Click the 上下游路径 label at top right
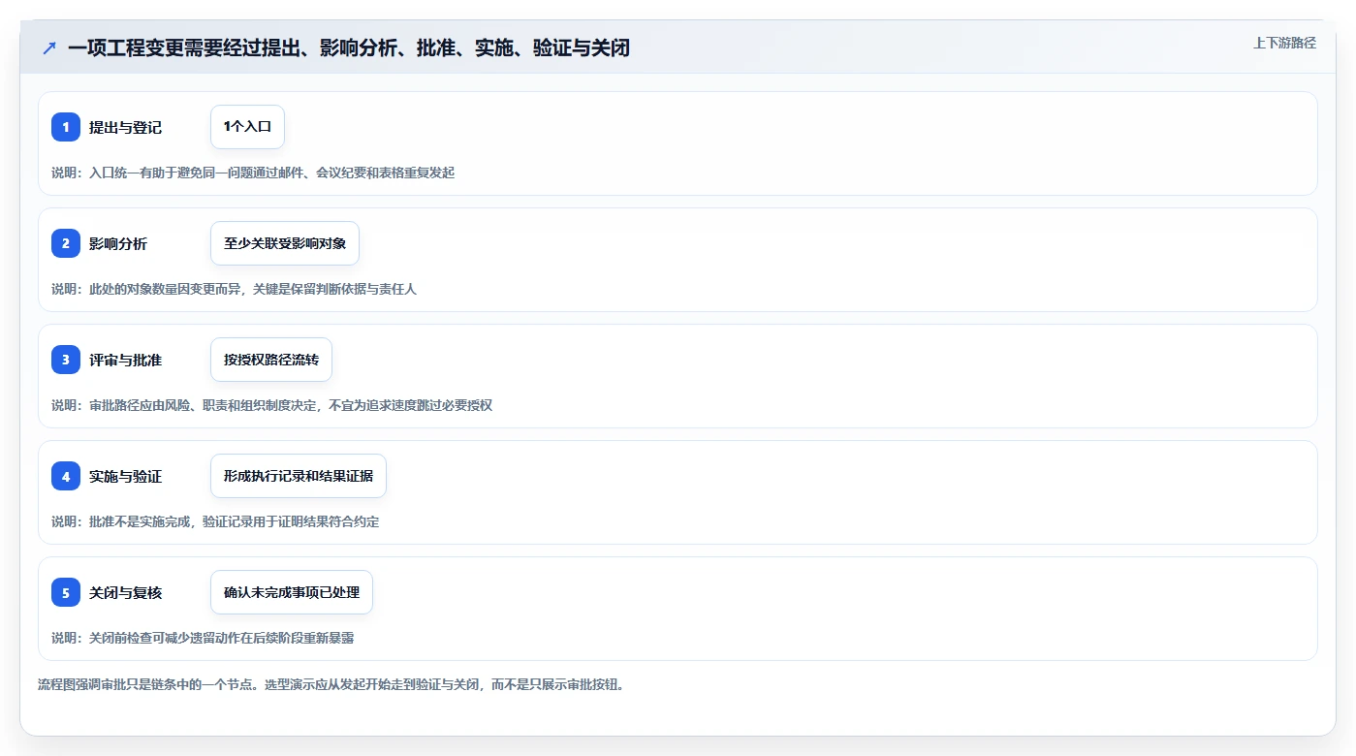The height and width of the screenshot is (756, 1356). (1284, 43)
